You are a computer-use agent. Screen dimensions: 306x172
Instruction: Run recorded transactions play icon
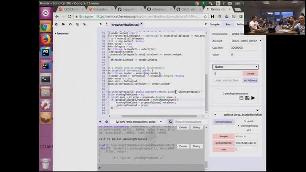click(x=253, y=98)
